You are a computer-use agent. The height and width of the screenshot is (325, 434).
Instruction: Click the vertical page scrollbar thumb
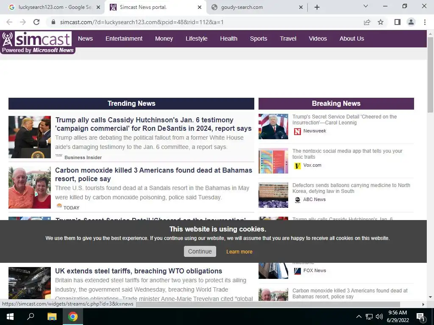click(x=430, y=74)
